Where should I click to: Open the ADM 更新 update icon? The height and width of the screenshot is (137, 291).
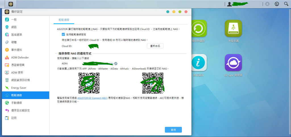pyautogui.click(x=7, y=73)
